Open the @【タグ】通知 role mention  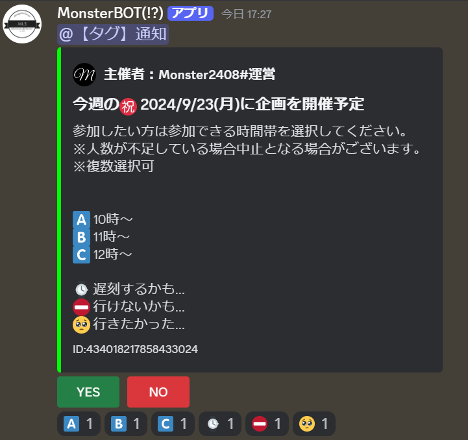tap(113, 34)
